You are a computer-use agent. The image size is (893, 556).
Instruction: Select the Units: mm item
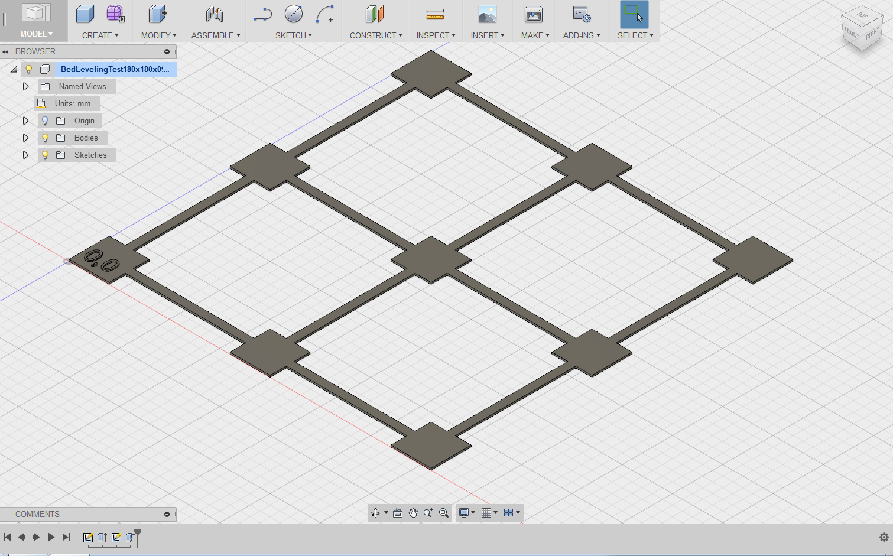(67, 103)
